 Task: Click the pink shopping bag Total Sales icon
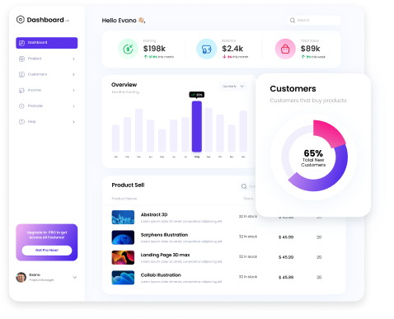point(285,49)
